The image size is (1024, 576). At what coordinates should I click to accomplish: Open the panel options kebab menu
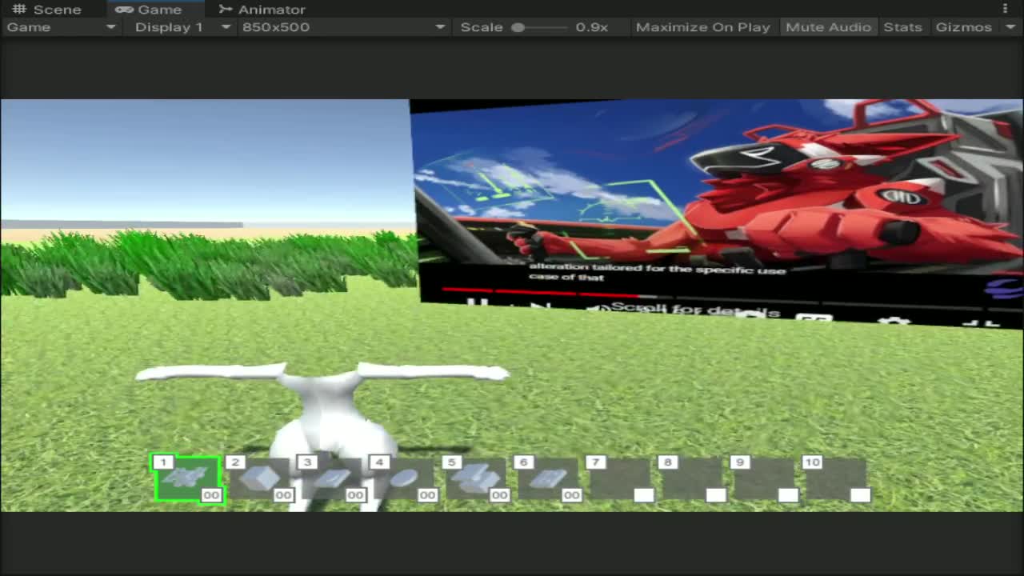tap(1006, 9)
